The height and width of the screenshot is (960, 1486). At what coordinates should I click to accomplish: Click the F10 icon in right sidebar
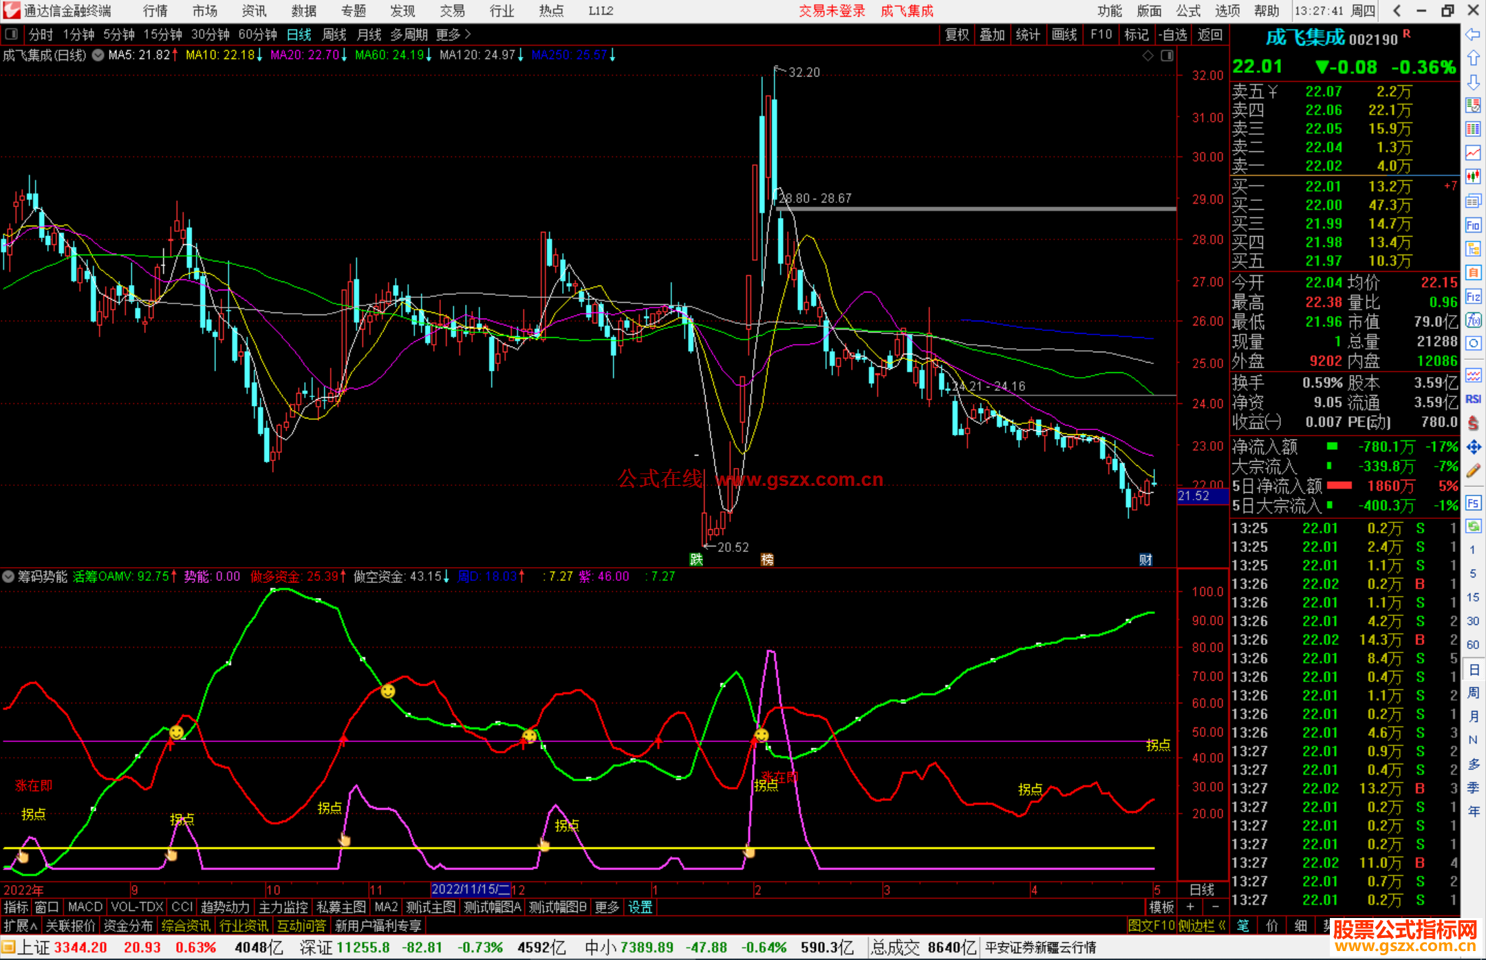pyautogui.click(x=1473, y=225)
